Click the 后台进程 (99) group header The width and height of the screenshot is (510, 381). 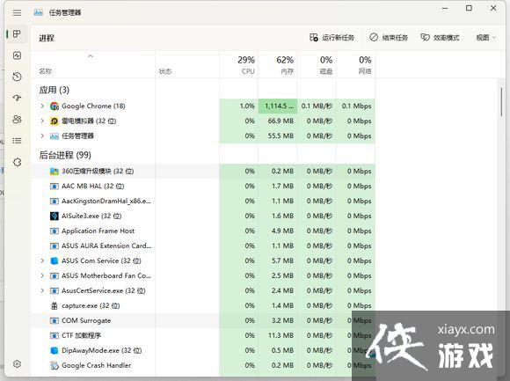65,155
